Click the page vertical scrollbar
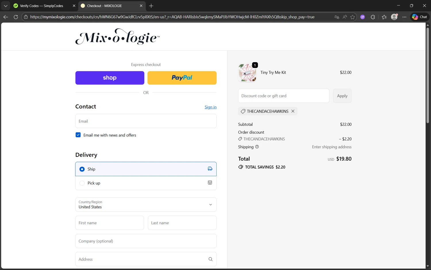 pyautogui.click(x=428, y=75)
